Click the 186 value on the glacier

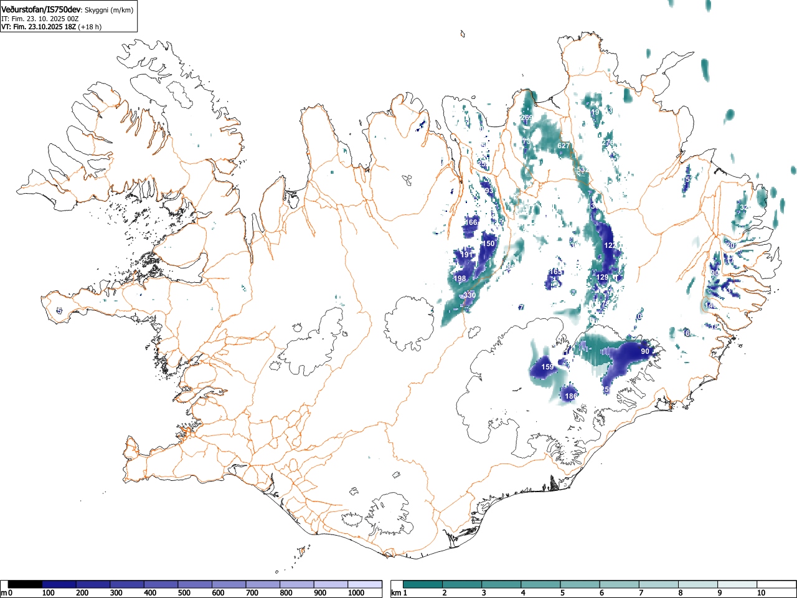coord(570,396)
